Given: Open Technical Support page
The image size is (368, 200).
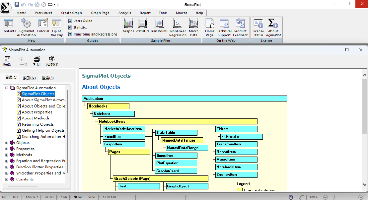Looking at the screenshot, I should coord(224,28).
